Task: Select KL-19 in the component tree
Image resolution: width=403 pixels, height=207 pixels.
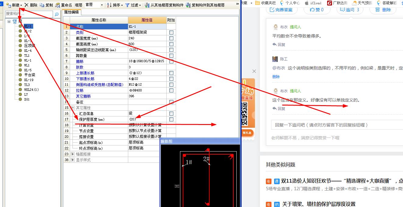Action: click(29, 80)
